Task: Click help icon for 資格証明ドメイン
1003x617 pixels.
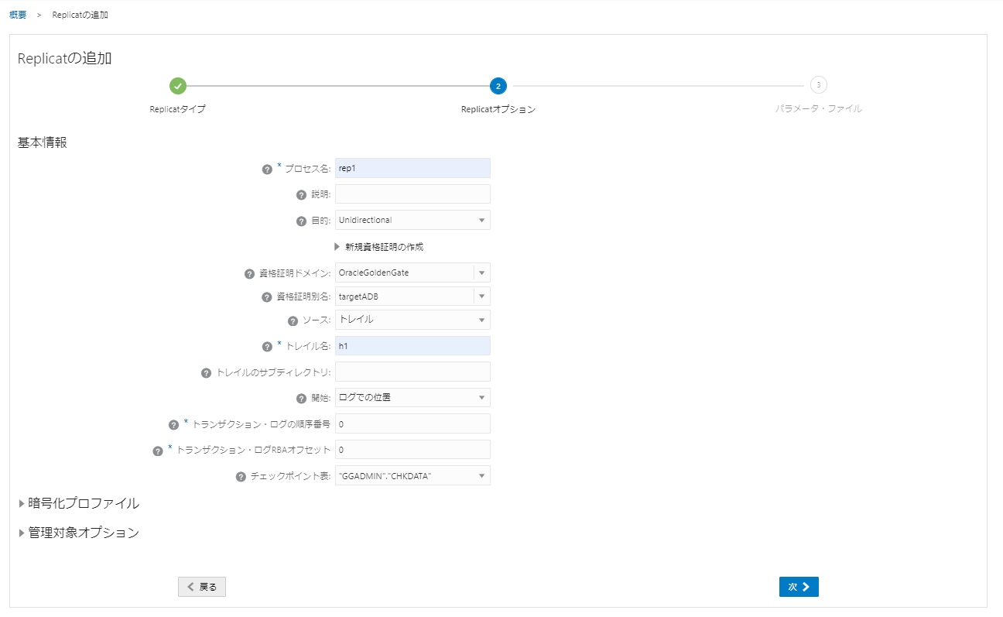Action: (x=249, y=274)
